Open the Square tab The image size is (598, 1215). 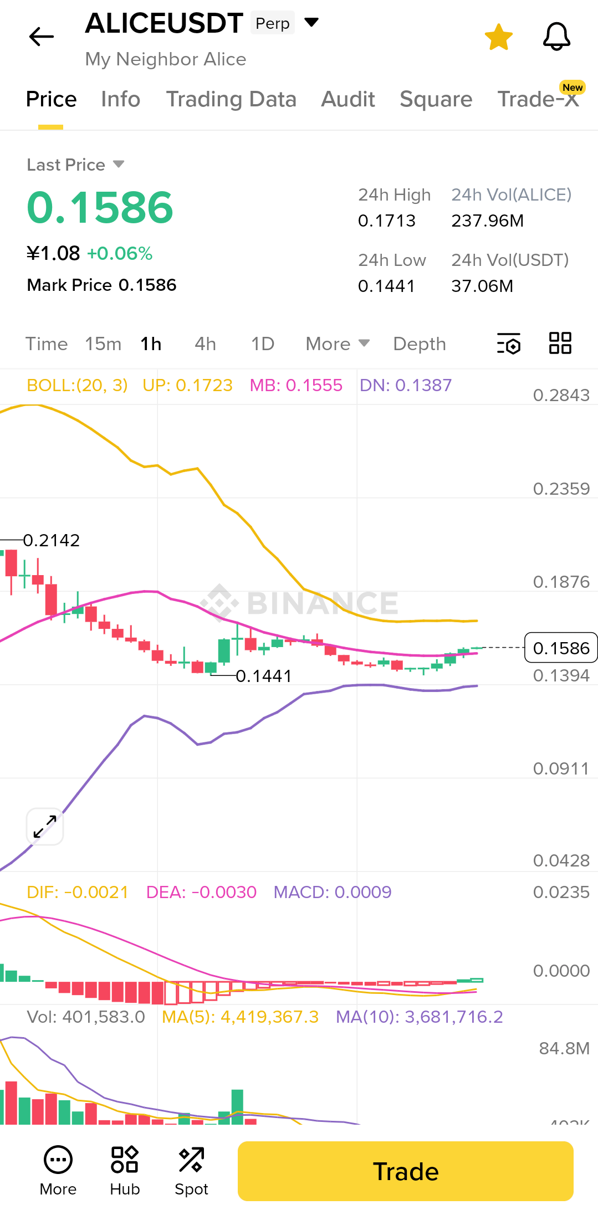pyautogui.click(x=436, y=100)
